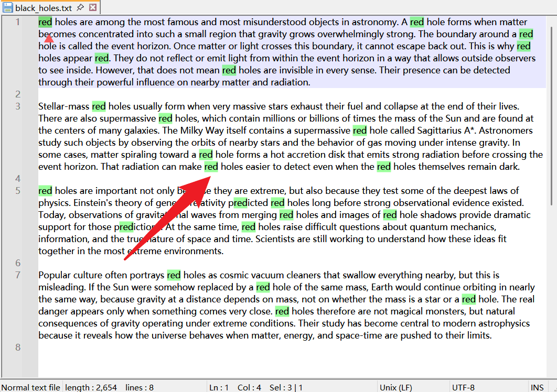The image size is (557, 392).
Task: Click the word 'astrophysics' in last paragraph
Action: point(504,323)
